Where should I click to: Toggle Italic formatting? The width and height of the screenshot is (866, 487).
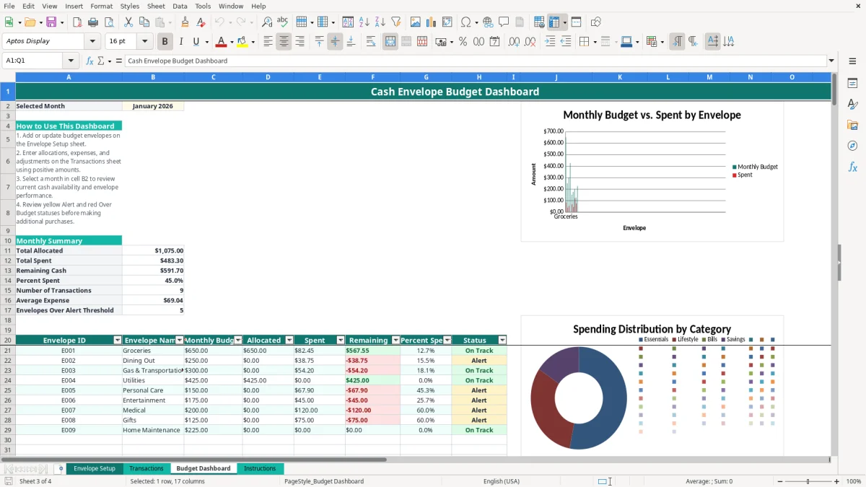pyautogui.click(x=180, y=42)
